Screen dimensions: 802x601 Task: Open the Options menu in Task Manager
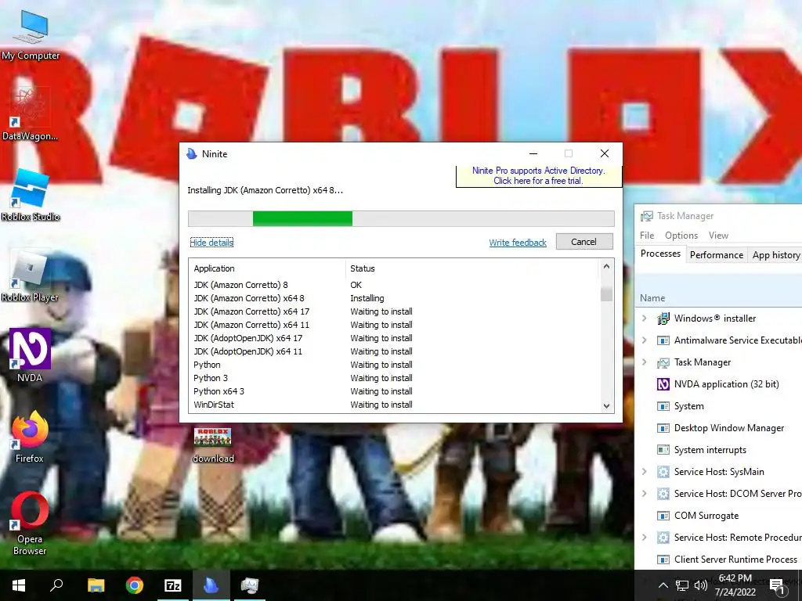681,236
